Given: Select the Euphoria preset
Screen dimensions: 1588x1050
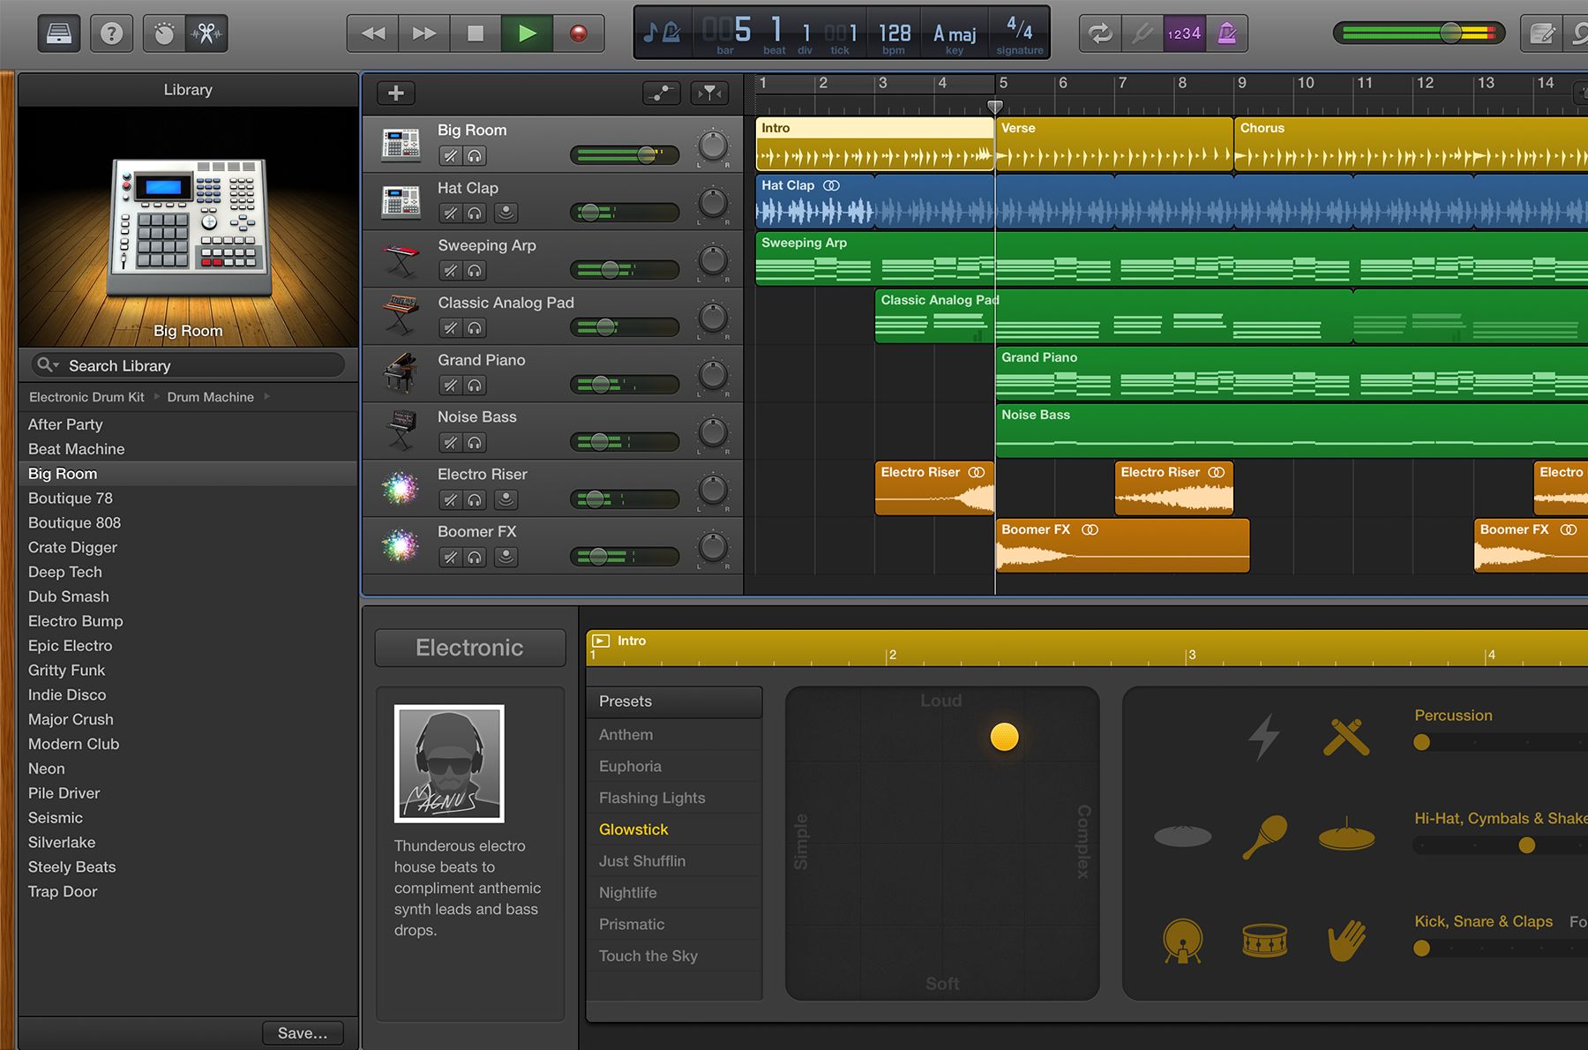Looking at the screenshot, I should pos(630,766).
